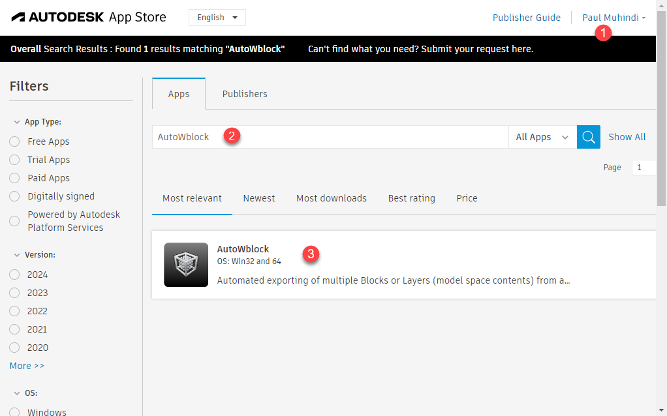The width and height of the screenshot is (667, 416).
Task: Click the AutoWblock description text
Action: click(x=393, y=280)
